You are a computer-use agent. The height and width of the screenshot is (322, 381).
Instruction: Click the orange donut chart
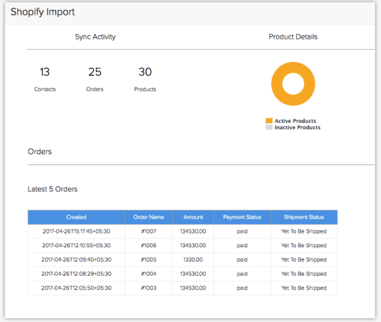(x=293, y=84)
